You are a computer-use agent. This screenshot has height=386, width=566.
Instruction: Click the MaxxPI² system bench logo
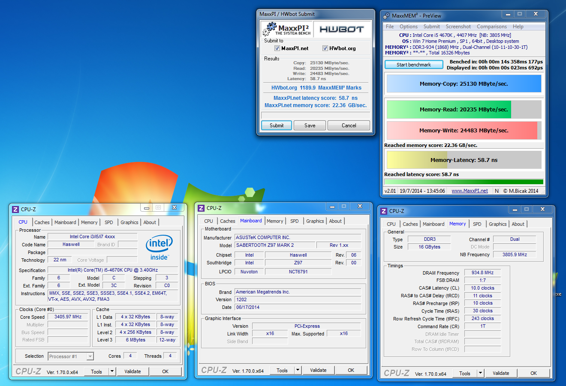286,30
